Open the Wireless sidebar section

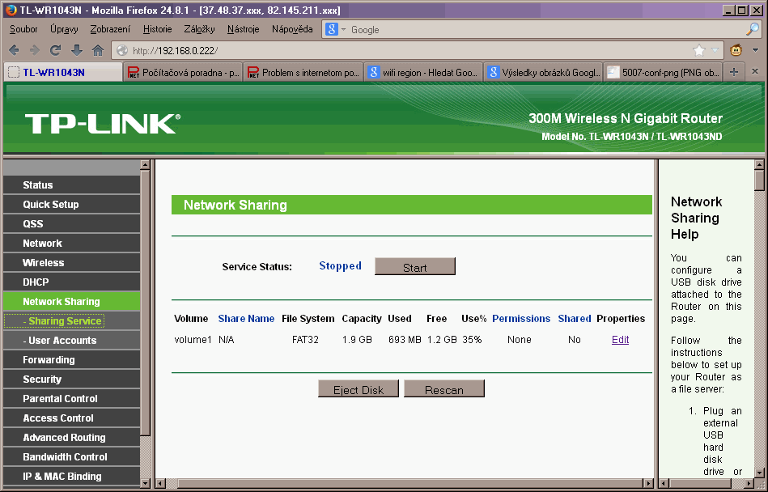[x=71, y=263]
